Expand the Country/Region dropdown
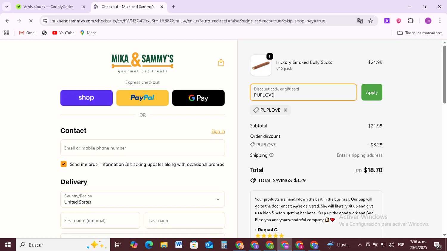This screenshot has width=447, height=251. tap(142, 199)
